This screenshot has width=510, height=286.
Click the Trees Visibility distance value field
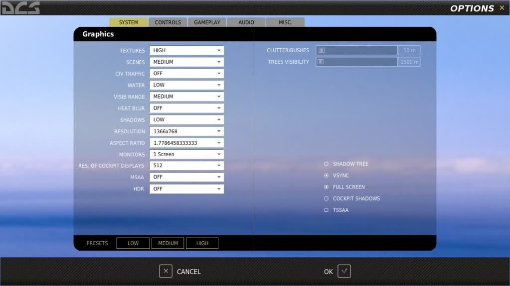409,62
